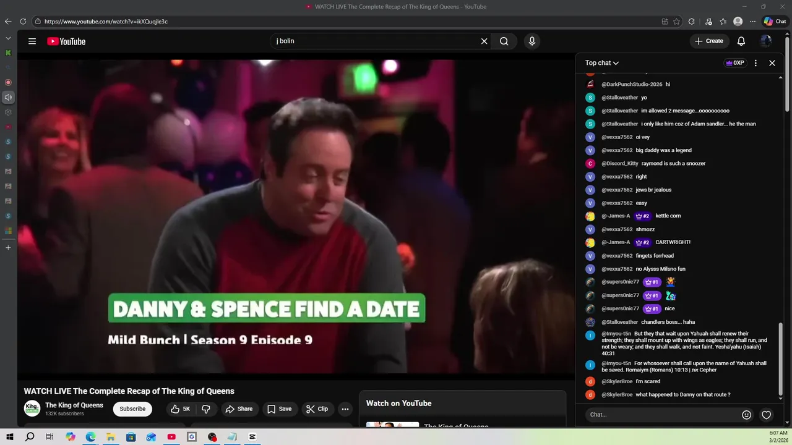
Task: Click the video title text
Action: click(129, 391)
